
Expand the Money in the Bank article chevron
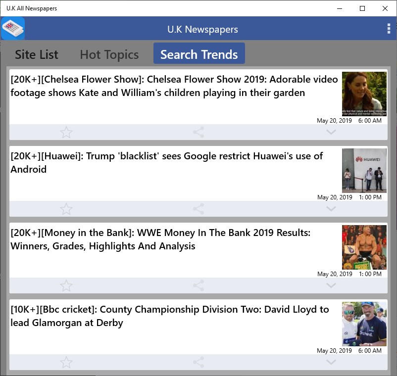point(331,285)
